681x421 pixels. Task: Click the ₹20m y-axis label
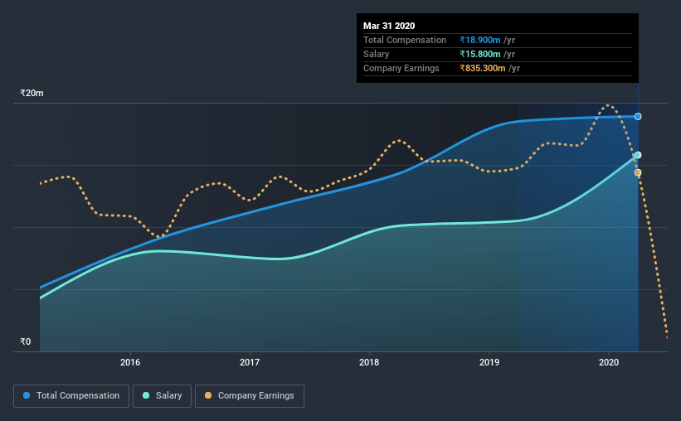[x=32, y=93]
